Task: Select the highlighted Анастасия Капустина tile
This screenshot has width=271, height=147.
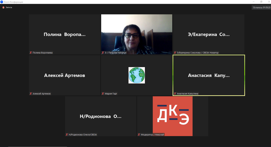Action: pyautogui.click(x=209, y=75)
